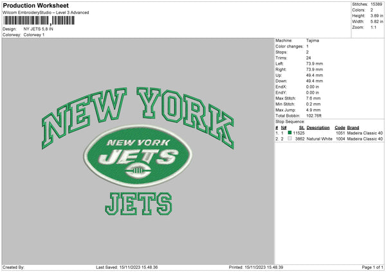
Task: Click the Left value 73.9 mm
Action: click(315, 64)
